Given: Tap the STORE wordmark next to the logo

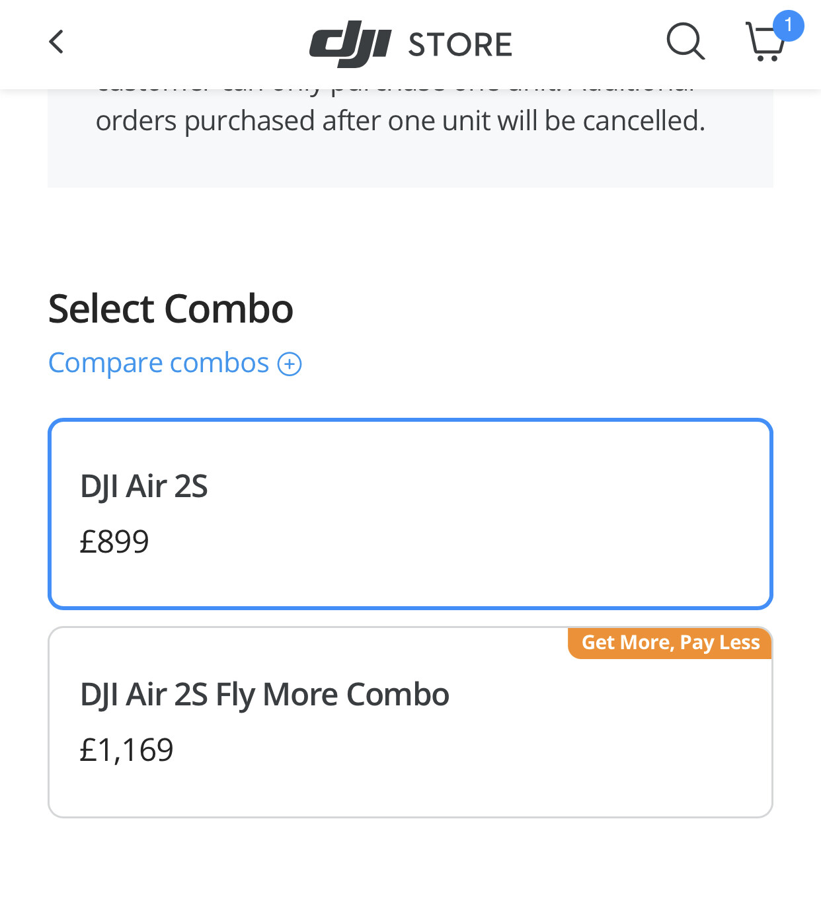Looking at the screenshot, I should (460, 45).
